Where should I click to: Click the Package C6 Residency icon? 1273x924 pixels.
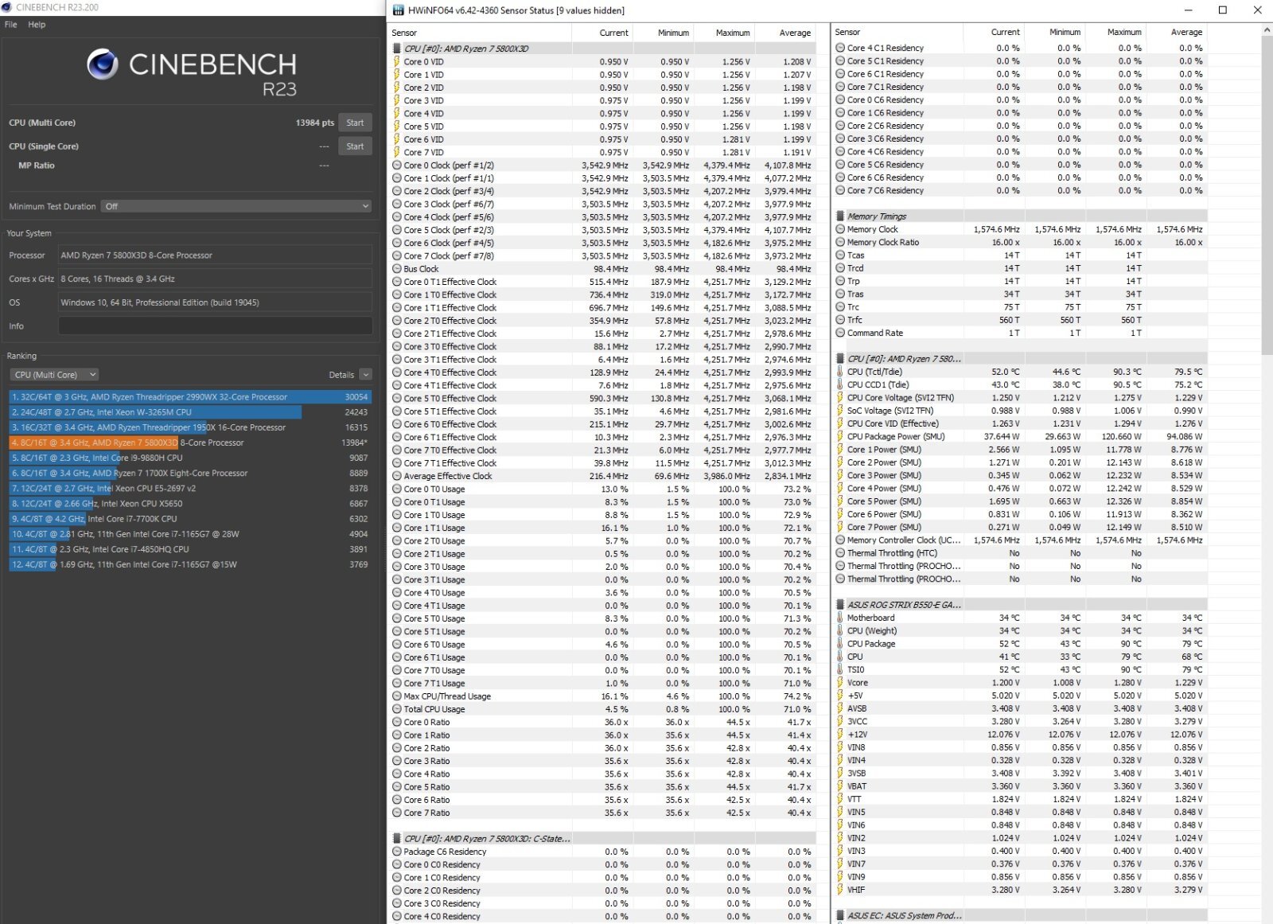(397, 852)
